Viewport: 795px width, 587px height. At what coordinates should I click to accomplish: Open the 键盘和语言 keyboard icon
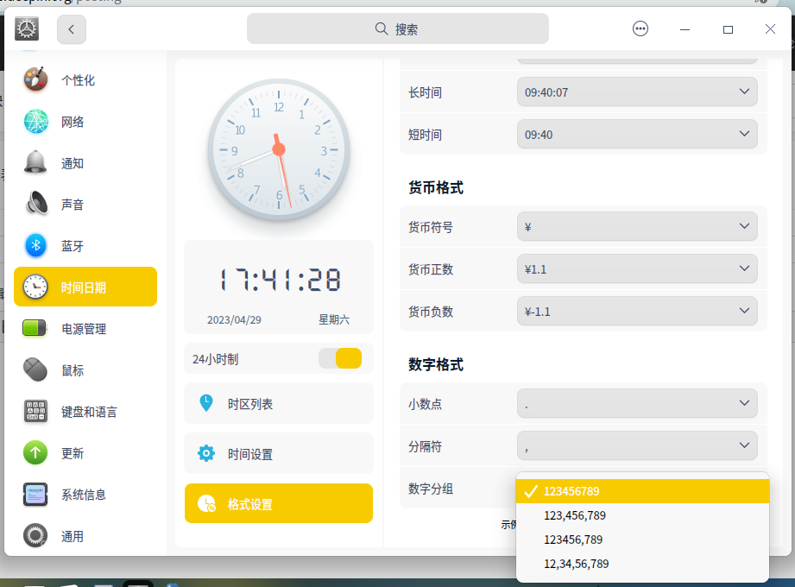point(35,411)
